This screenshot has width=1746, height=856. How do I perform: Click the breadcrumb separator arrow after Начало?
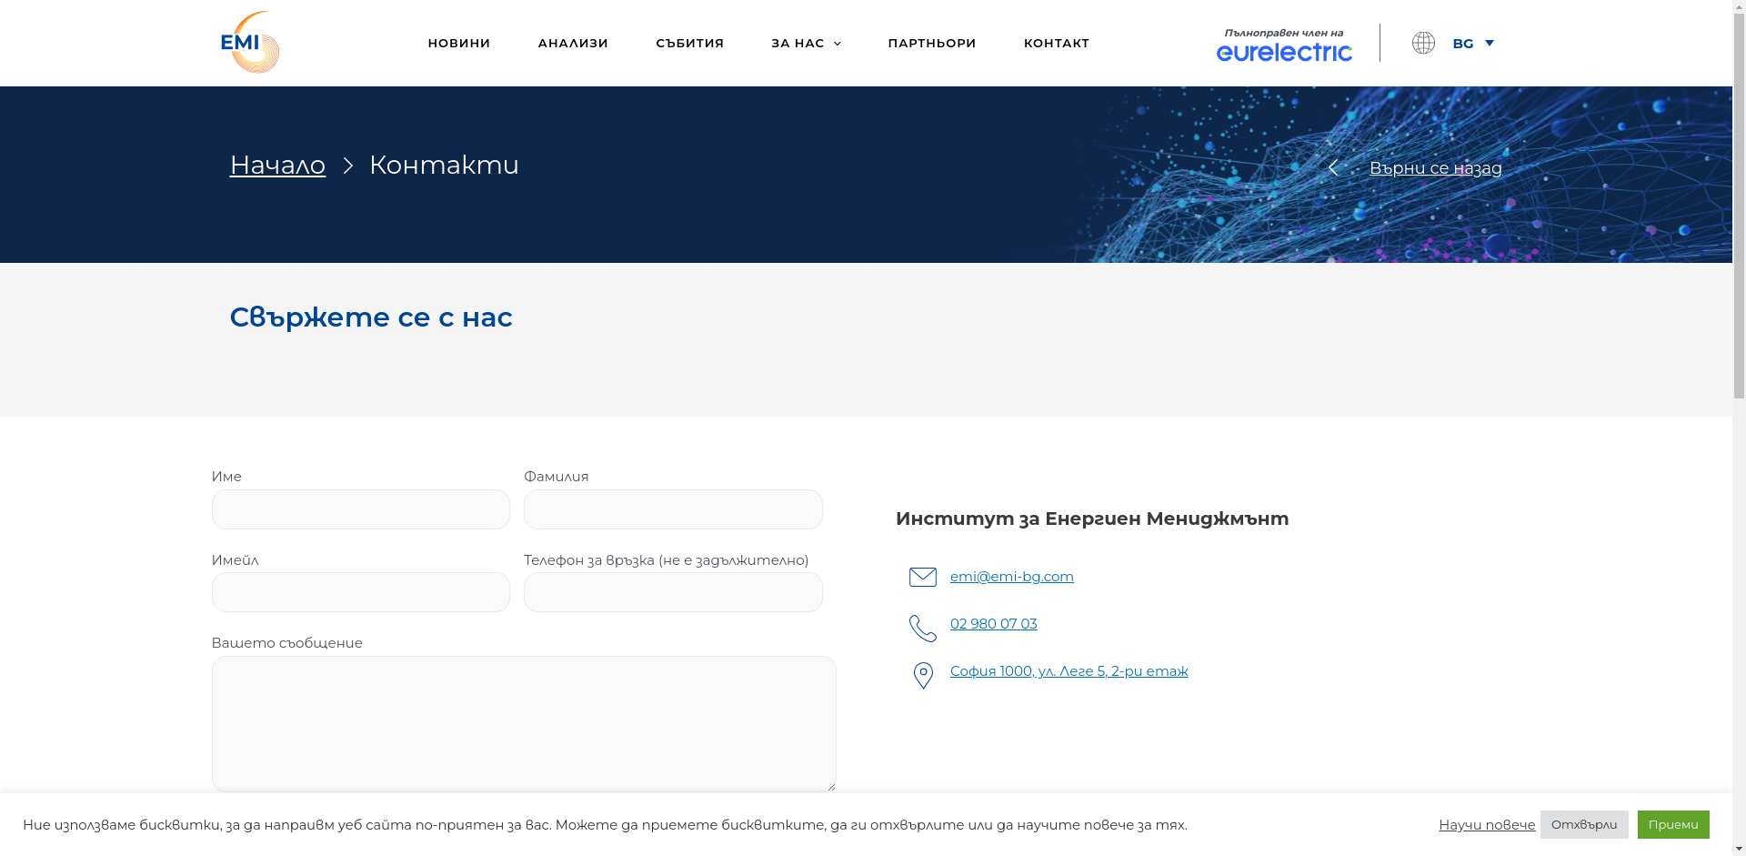pos(348,166)
